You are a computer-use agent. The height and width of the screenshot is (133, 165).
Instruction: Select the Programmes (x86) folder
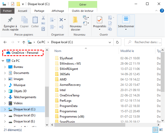[72, 117]
